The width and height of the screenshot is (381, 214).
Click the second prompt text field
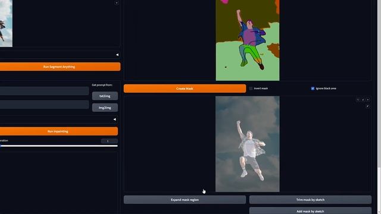coord(44,105)
